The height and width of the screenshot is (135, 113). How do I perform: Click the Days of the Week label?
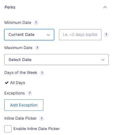[21, 73]
